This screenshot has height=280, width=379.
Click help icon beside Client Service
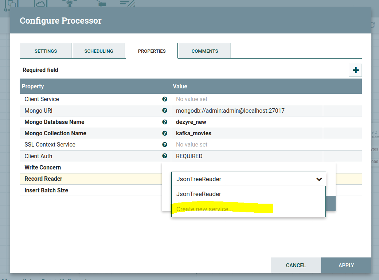[165, 99]
